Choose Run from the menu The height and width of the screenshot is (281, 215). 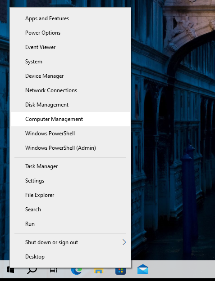[70, 224]
